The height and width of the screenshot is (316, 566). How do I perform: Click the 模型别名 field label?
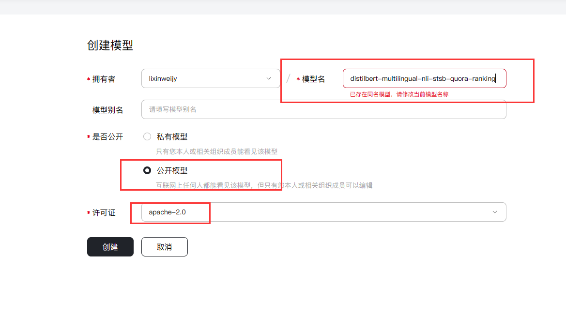(x=107, y=110)
